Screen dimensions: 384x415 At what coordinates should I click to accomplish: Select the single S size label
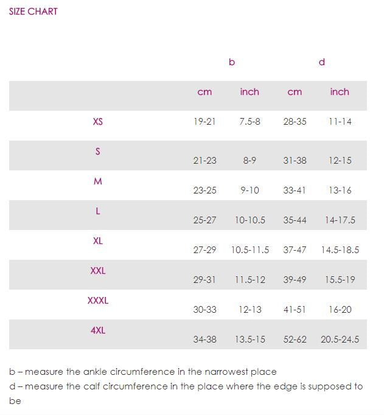click(98, 152)
